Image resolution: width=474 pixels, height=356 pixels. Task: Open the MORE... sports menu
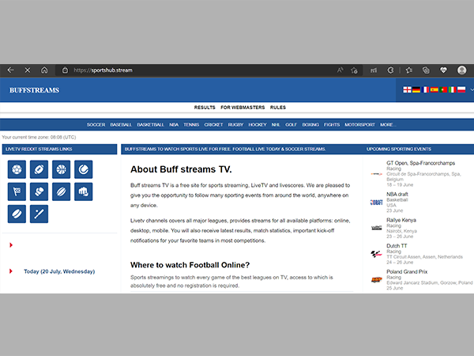point(388,125)
